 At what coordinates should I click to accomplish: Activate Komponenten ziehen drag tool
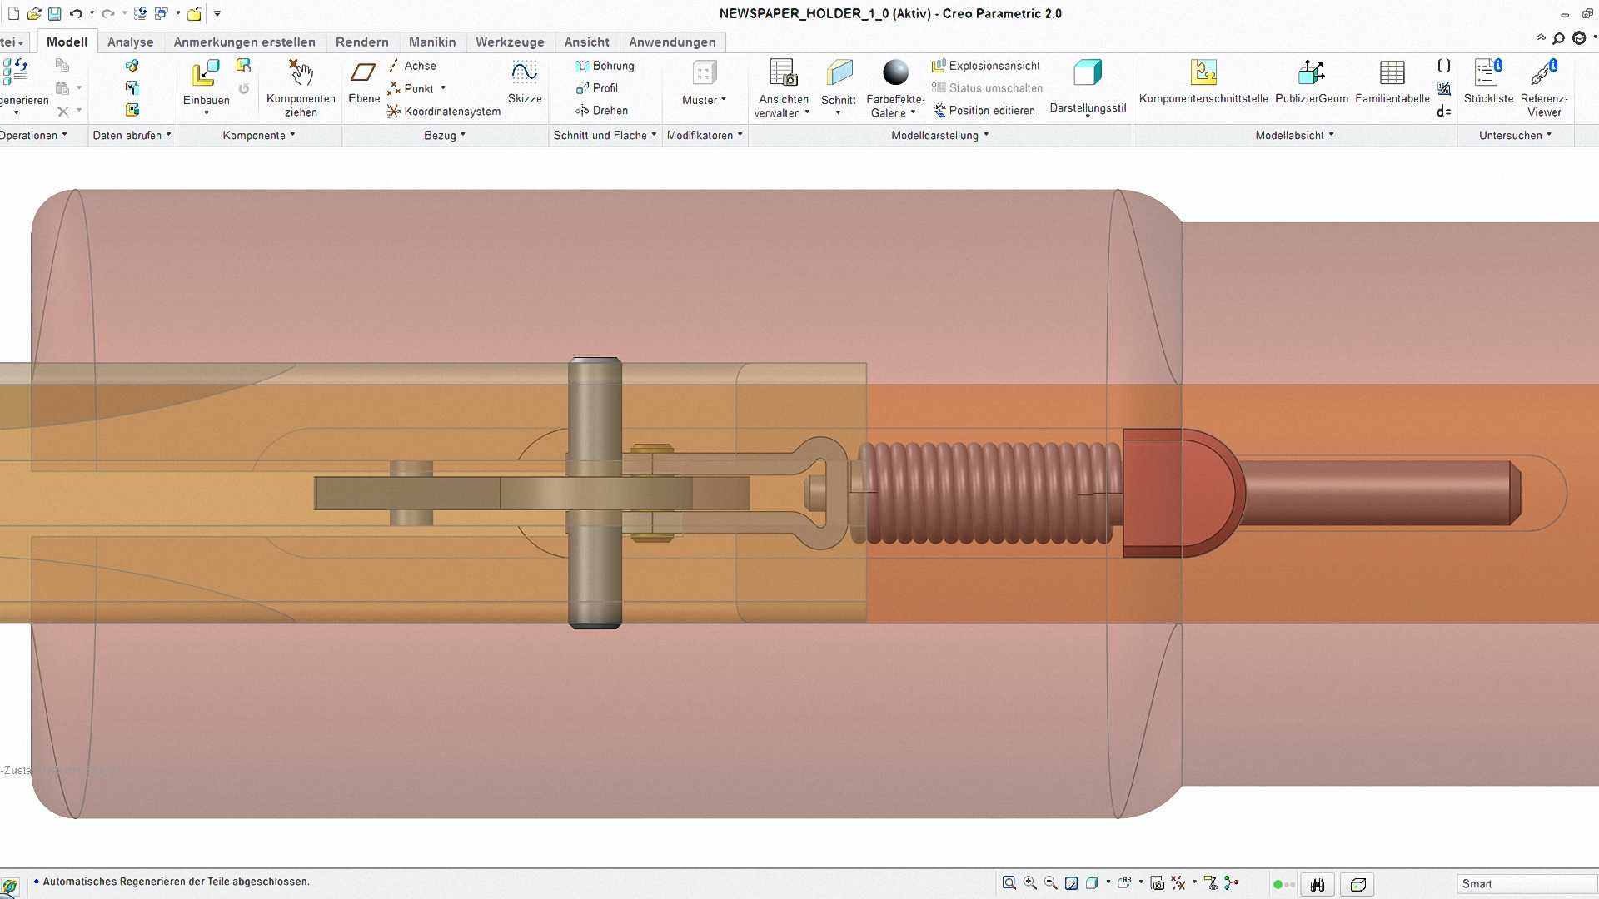(x=301, y=88)
